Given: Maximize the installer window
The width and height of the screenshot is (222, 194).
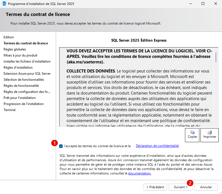Looking at the screenshot, I should (203, 4).
